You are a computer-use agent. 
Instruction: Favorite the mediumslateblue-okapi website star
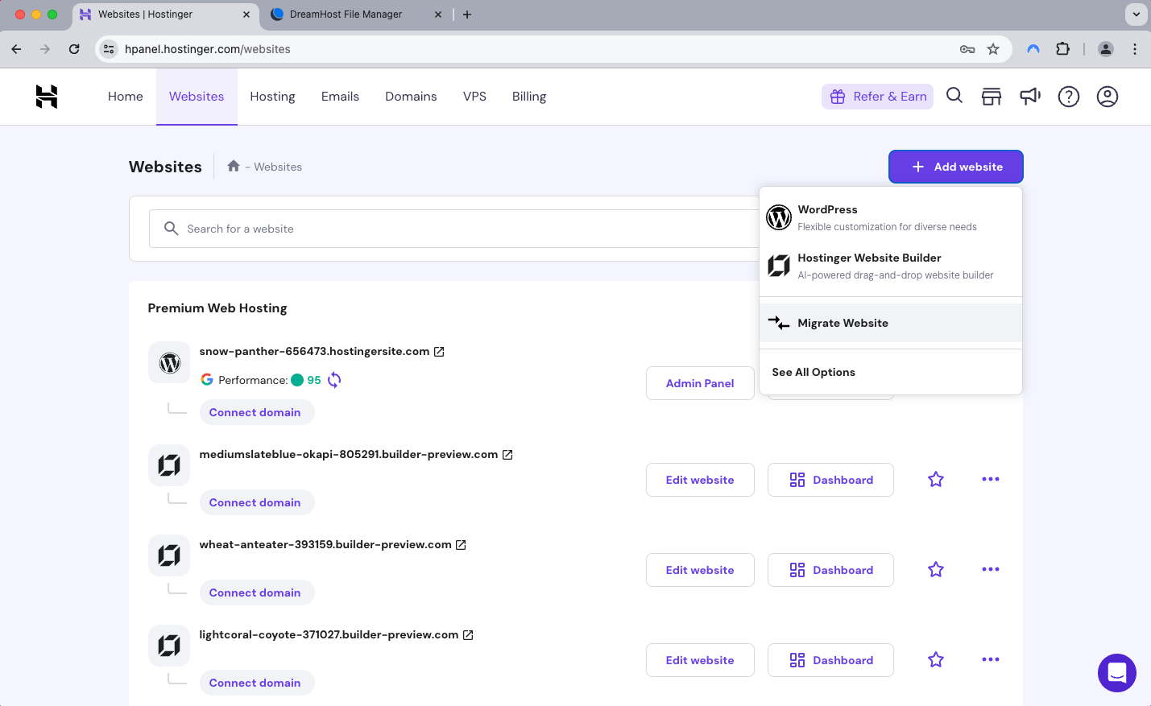tap(936, 480)
